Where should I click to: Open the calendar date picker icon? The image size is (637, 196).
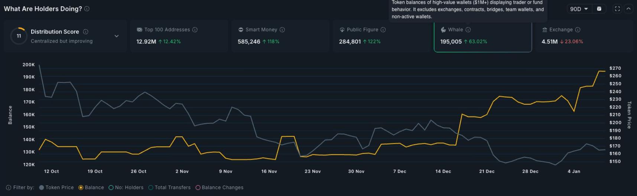pyautogui.click(x=599, y=9)
